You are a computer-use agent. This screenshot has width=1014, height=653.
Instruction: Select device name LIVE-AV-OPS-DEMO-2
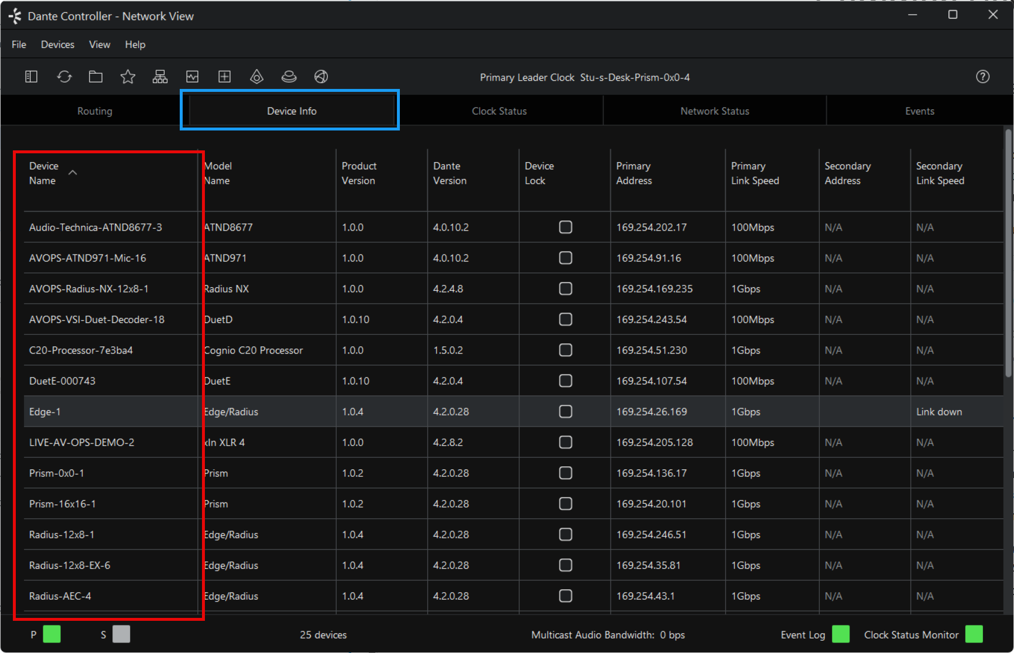tap(82, 442)
